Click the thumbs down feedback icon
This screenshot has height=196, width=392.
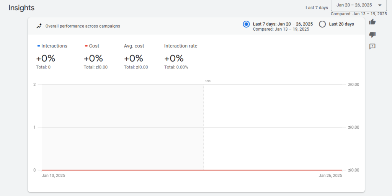372,34
